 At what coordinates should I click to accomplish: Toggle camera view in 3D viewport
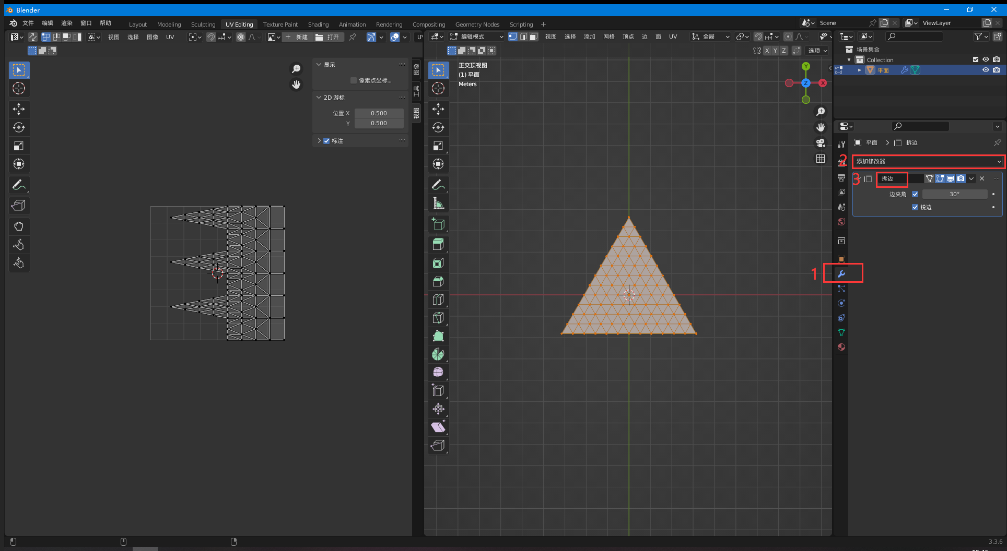pos(821,143)
